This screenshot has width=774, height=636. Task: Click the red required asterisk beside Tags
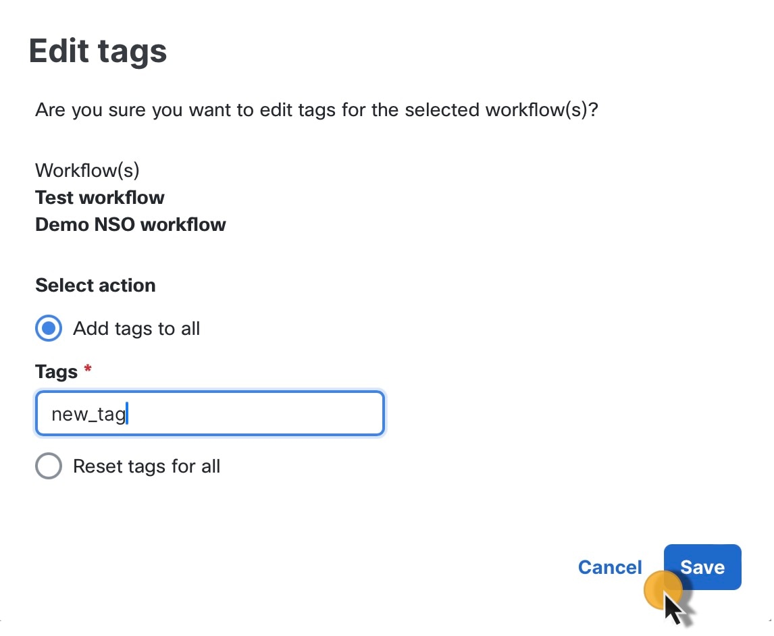87,369
